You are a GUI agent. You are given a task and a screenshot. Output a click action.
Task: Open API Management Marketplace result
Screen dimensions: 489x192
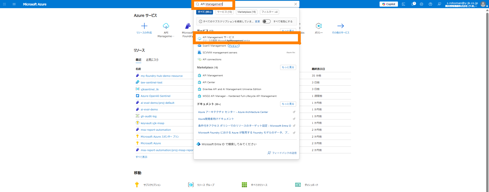pyautogui.click(x=246, y=76)
